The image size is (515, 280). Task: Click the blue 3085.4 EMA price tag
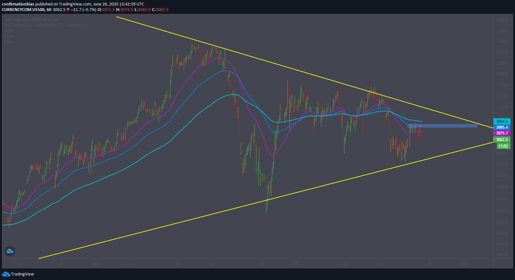point(502,127)
